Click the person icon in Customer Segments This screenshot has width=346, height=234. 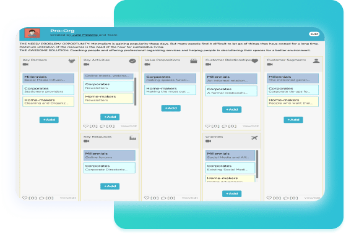coord(316,61)
